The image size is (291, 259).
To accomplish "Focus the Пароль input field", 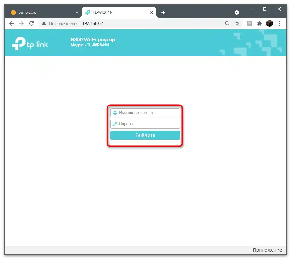I will pos(145,124).
